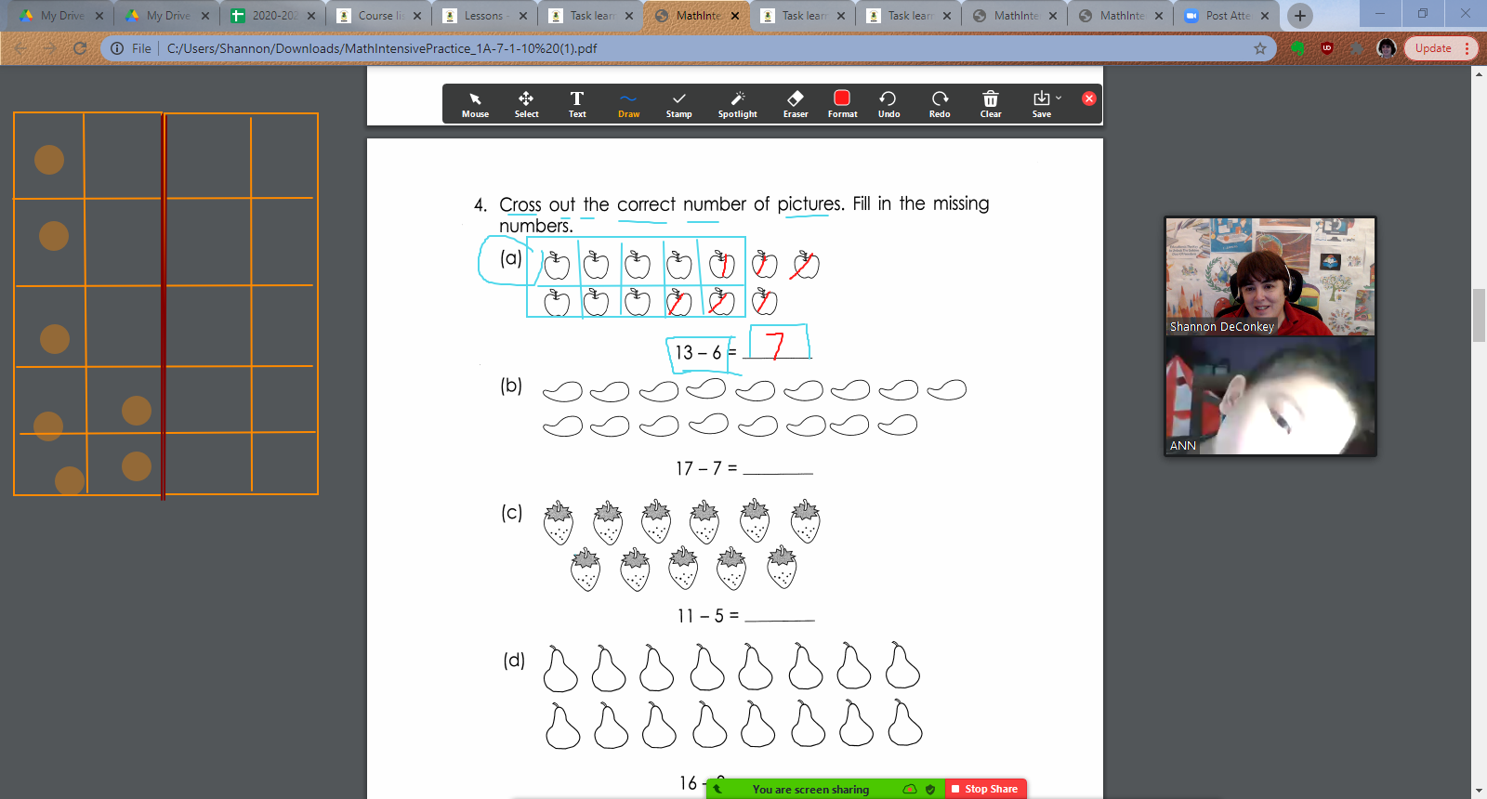
Task: Click the '13 – 6 =' equation text
Action: 705,353
